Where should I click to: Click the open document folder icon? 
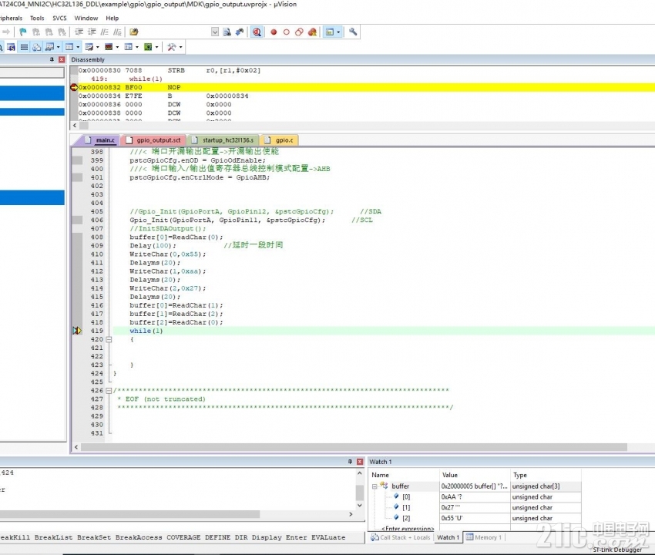pos(133,32)
